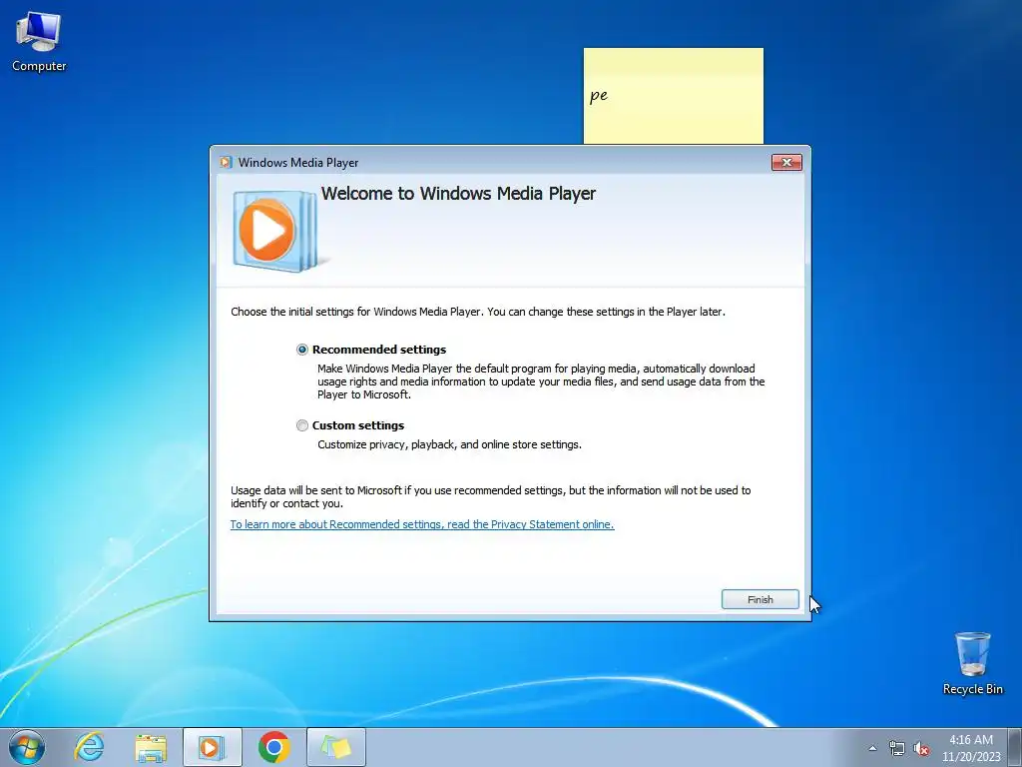Open the Recycle Bin desktop icon
The height and width of the screenshot is (767, 1022).
pos(972,663)
